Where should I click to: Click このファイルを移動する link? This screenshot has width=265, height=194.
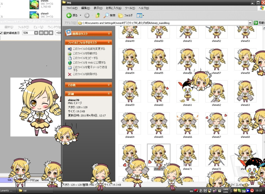tap(85, 53)
